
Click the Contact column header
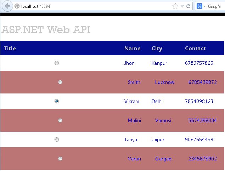[195, 48]
